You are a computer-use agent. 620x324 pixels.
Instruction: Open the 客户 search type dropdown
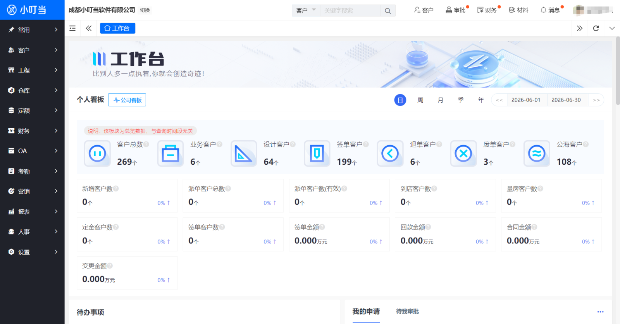(x=306, y=10)
